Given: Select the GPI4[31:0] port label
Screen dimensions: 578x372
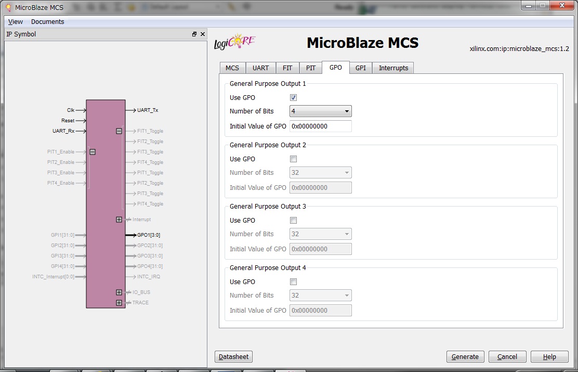Looking at the screenshot, I should pyautogui.click(x=63, y=266).
